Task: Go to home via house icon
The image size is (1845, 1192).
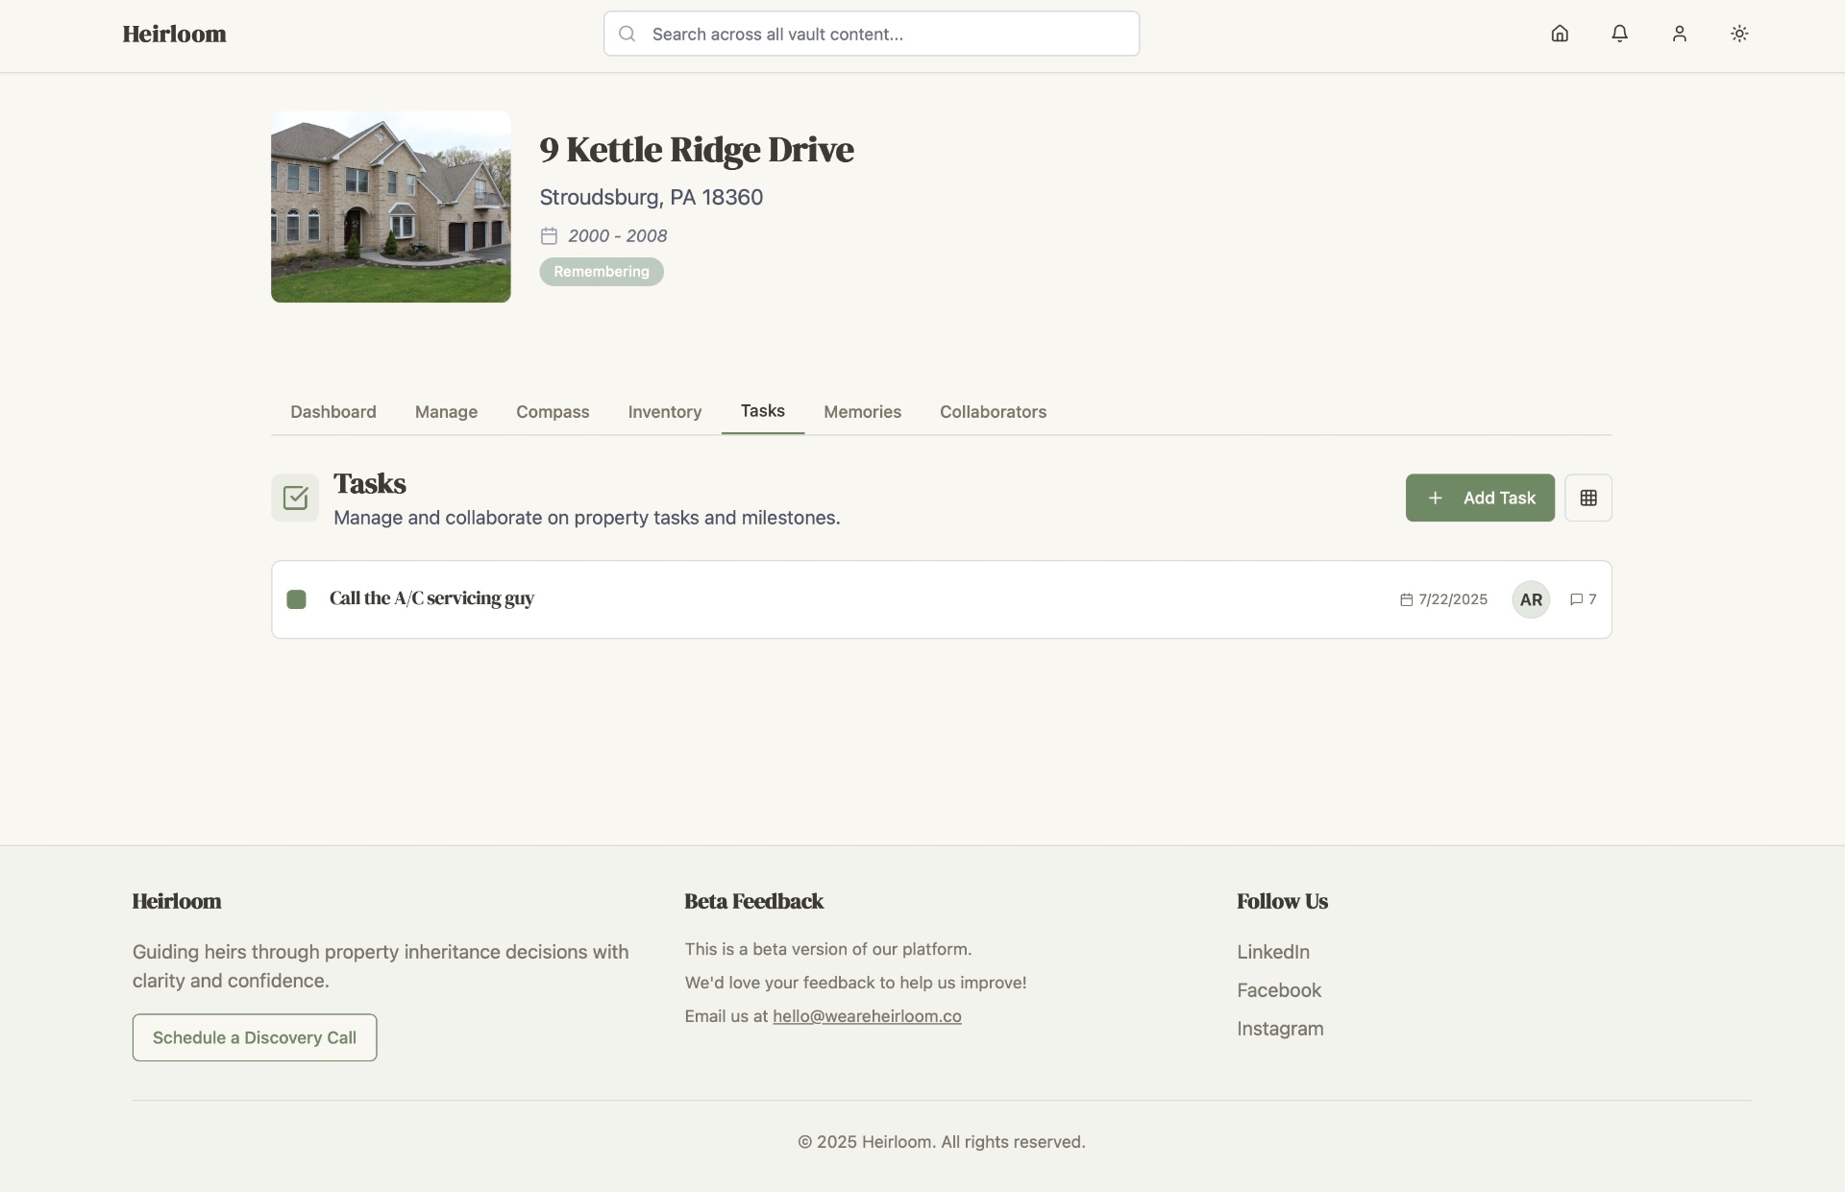Action: tap(1560, 34)
